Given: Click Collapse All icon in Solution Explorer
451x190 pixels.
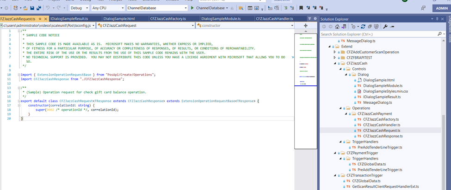Looking at the screenshot, I should (369, 27).
